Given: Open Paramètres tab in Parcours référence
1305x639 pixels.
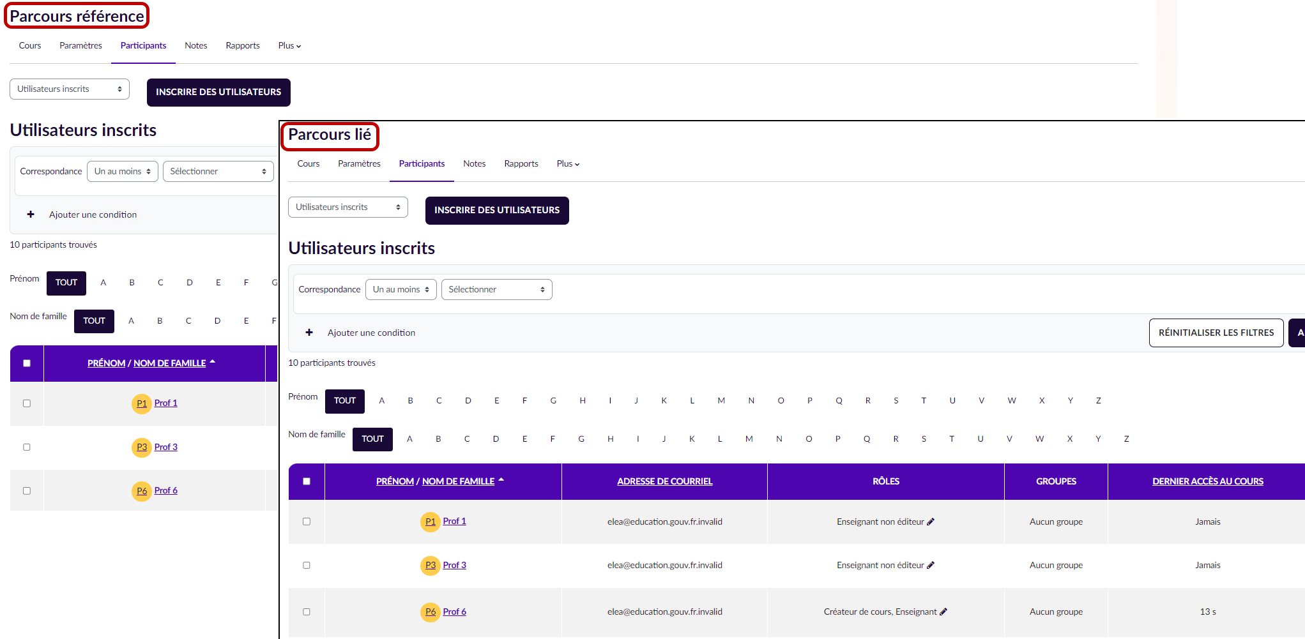Looking at the screenshot, I should (x=80, y=45).
